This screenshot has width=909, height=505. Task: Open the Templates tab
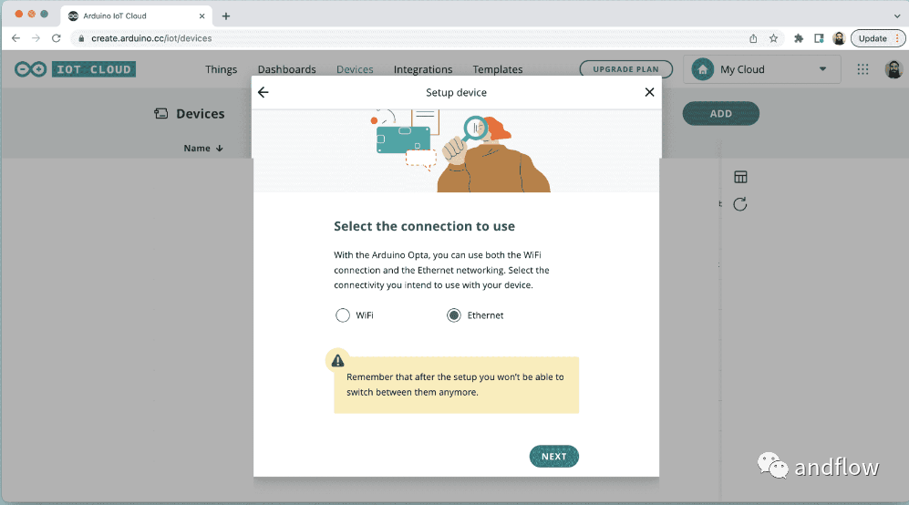(498, 69)
